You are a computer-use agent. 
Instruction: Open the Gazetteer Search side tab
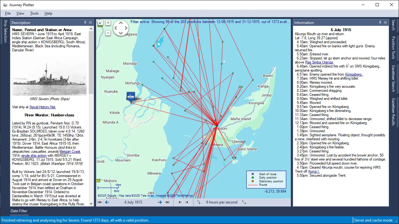click(x=393, y=78)
